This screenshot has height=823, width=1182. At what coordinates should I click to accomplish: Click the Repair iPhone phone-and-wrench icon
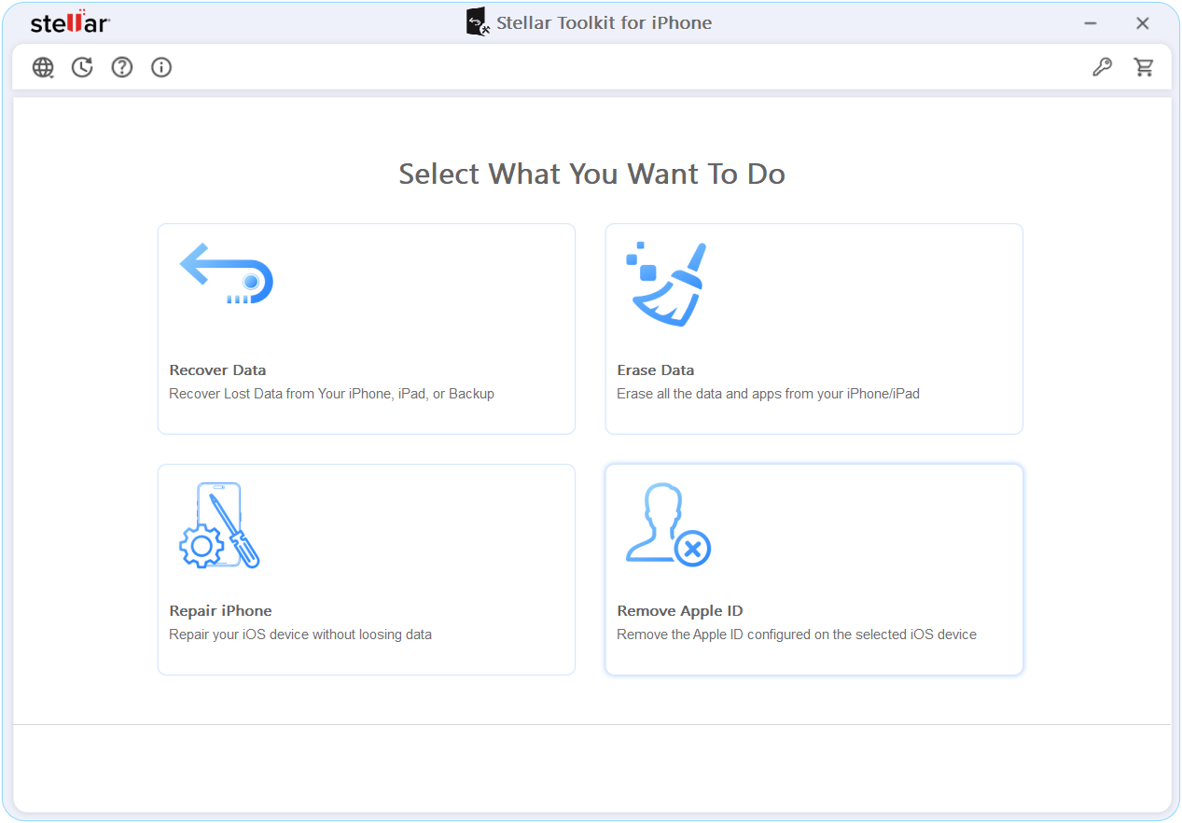(219, 525)
